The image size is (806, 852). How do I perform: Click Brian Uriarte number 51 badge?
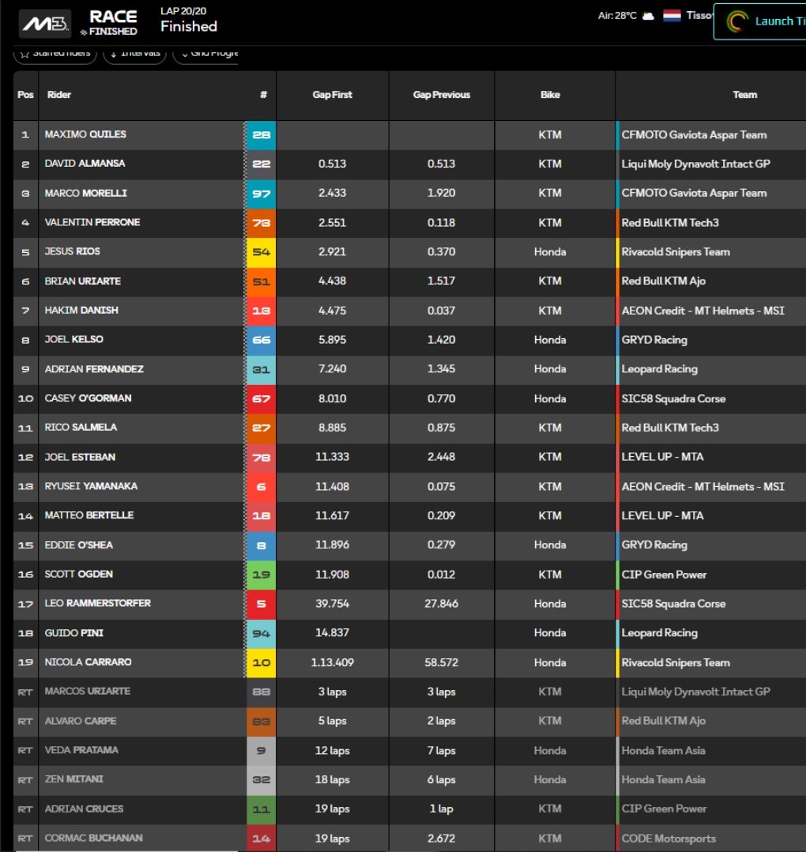point(262,281)
